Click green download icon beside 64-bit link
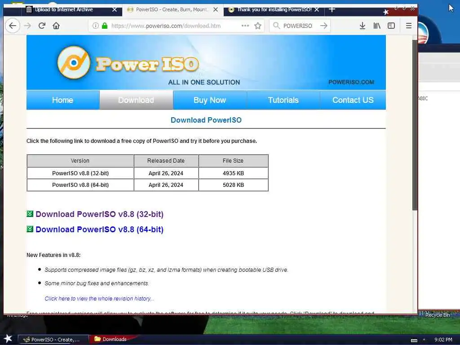This screenshot has width=460, height=345. coord(30,229)
